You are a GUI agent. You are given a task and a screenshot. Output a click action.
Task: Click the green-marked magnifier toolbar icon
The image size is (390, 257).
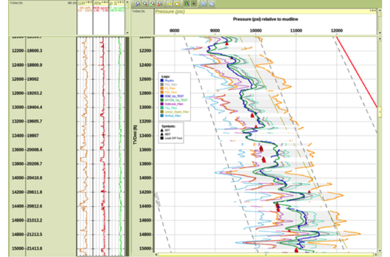click(153, 4)
